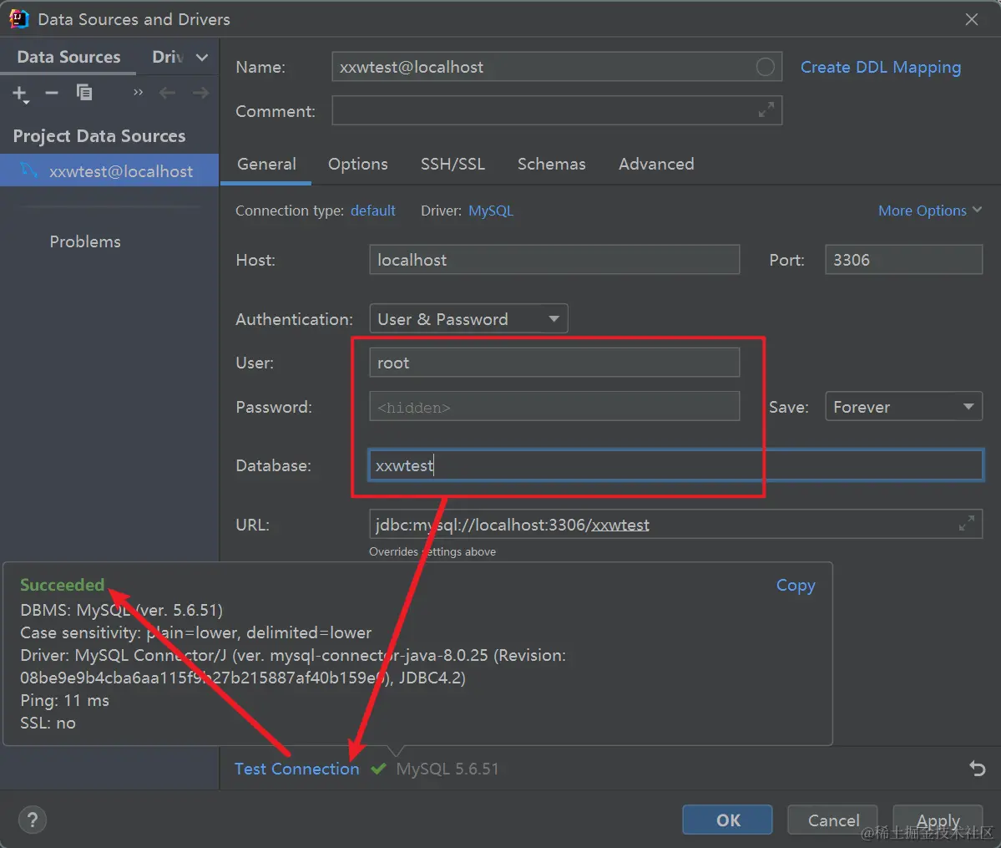Click the color circle in Name field
This screenshot has width=1001, height=848.
[765, 67]
